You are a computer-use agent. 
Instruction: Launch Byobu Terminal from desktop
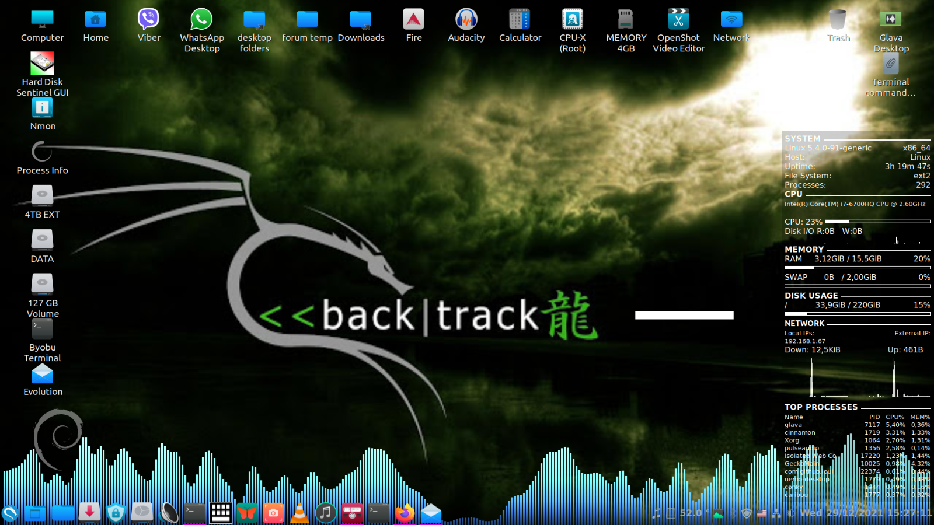42,341
